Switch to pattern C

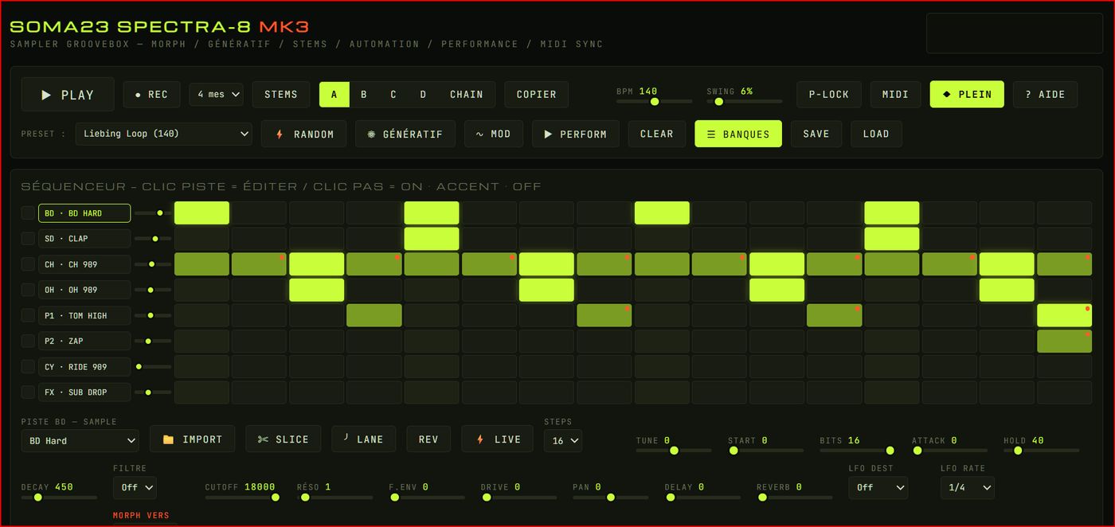393,94
